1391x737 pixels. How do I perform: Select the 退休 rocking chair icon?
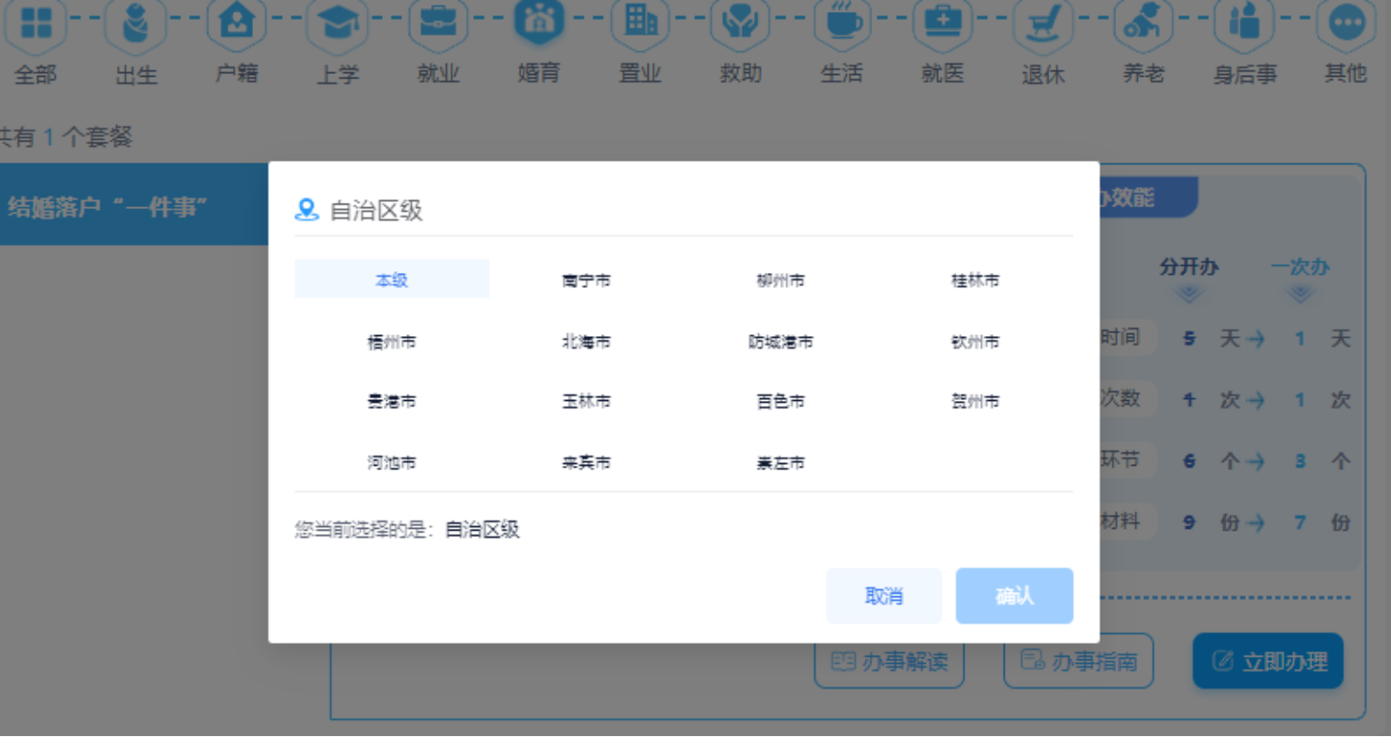coord(1043,24)
